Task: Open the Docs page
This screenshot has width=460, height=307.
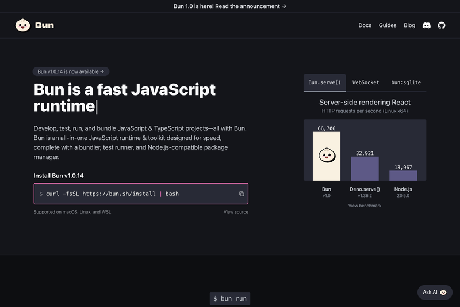Action: coord(365,25)
